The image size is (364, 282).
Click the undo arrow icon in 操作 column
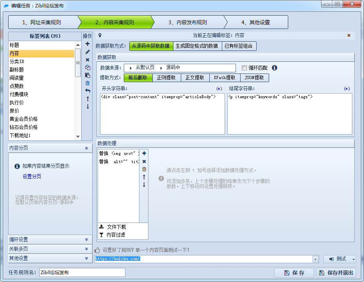point(87,91)
